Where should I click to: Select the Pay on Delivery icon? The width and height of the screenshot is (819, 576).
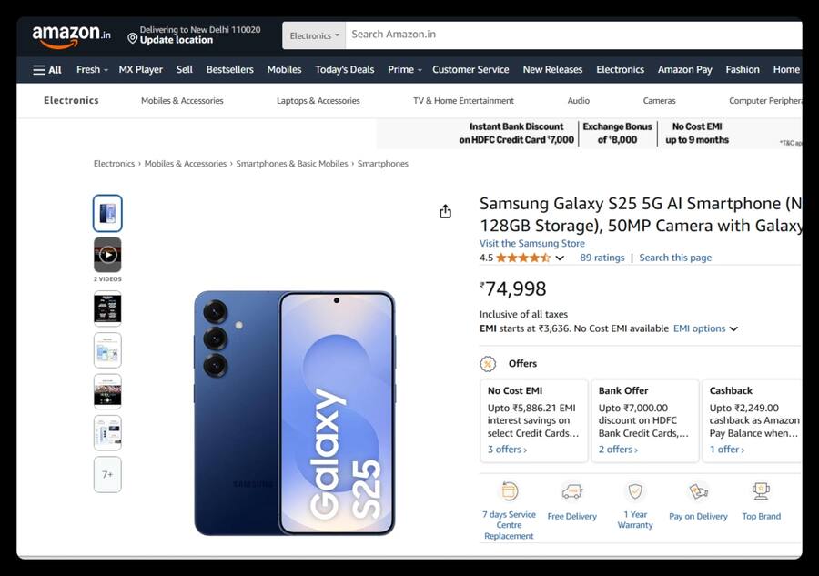pyautogui.click(x=697, y=492)
